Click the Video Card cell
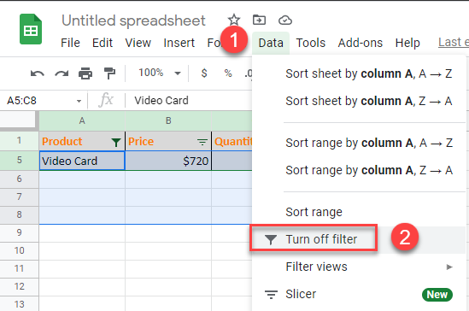469x311 pixels. click(x=82, y=161)
